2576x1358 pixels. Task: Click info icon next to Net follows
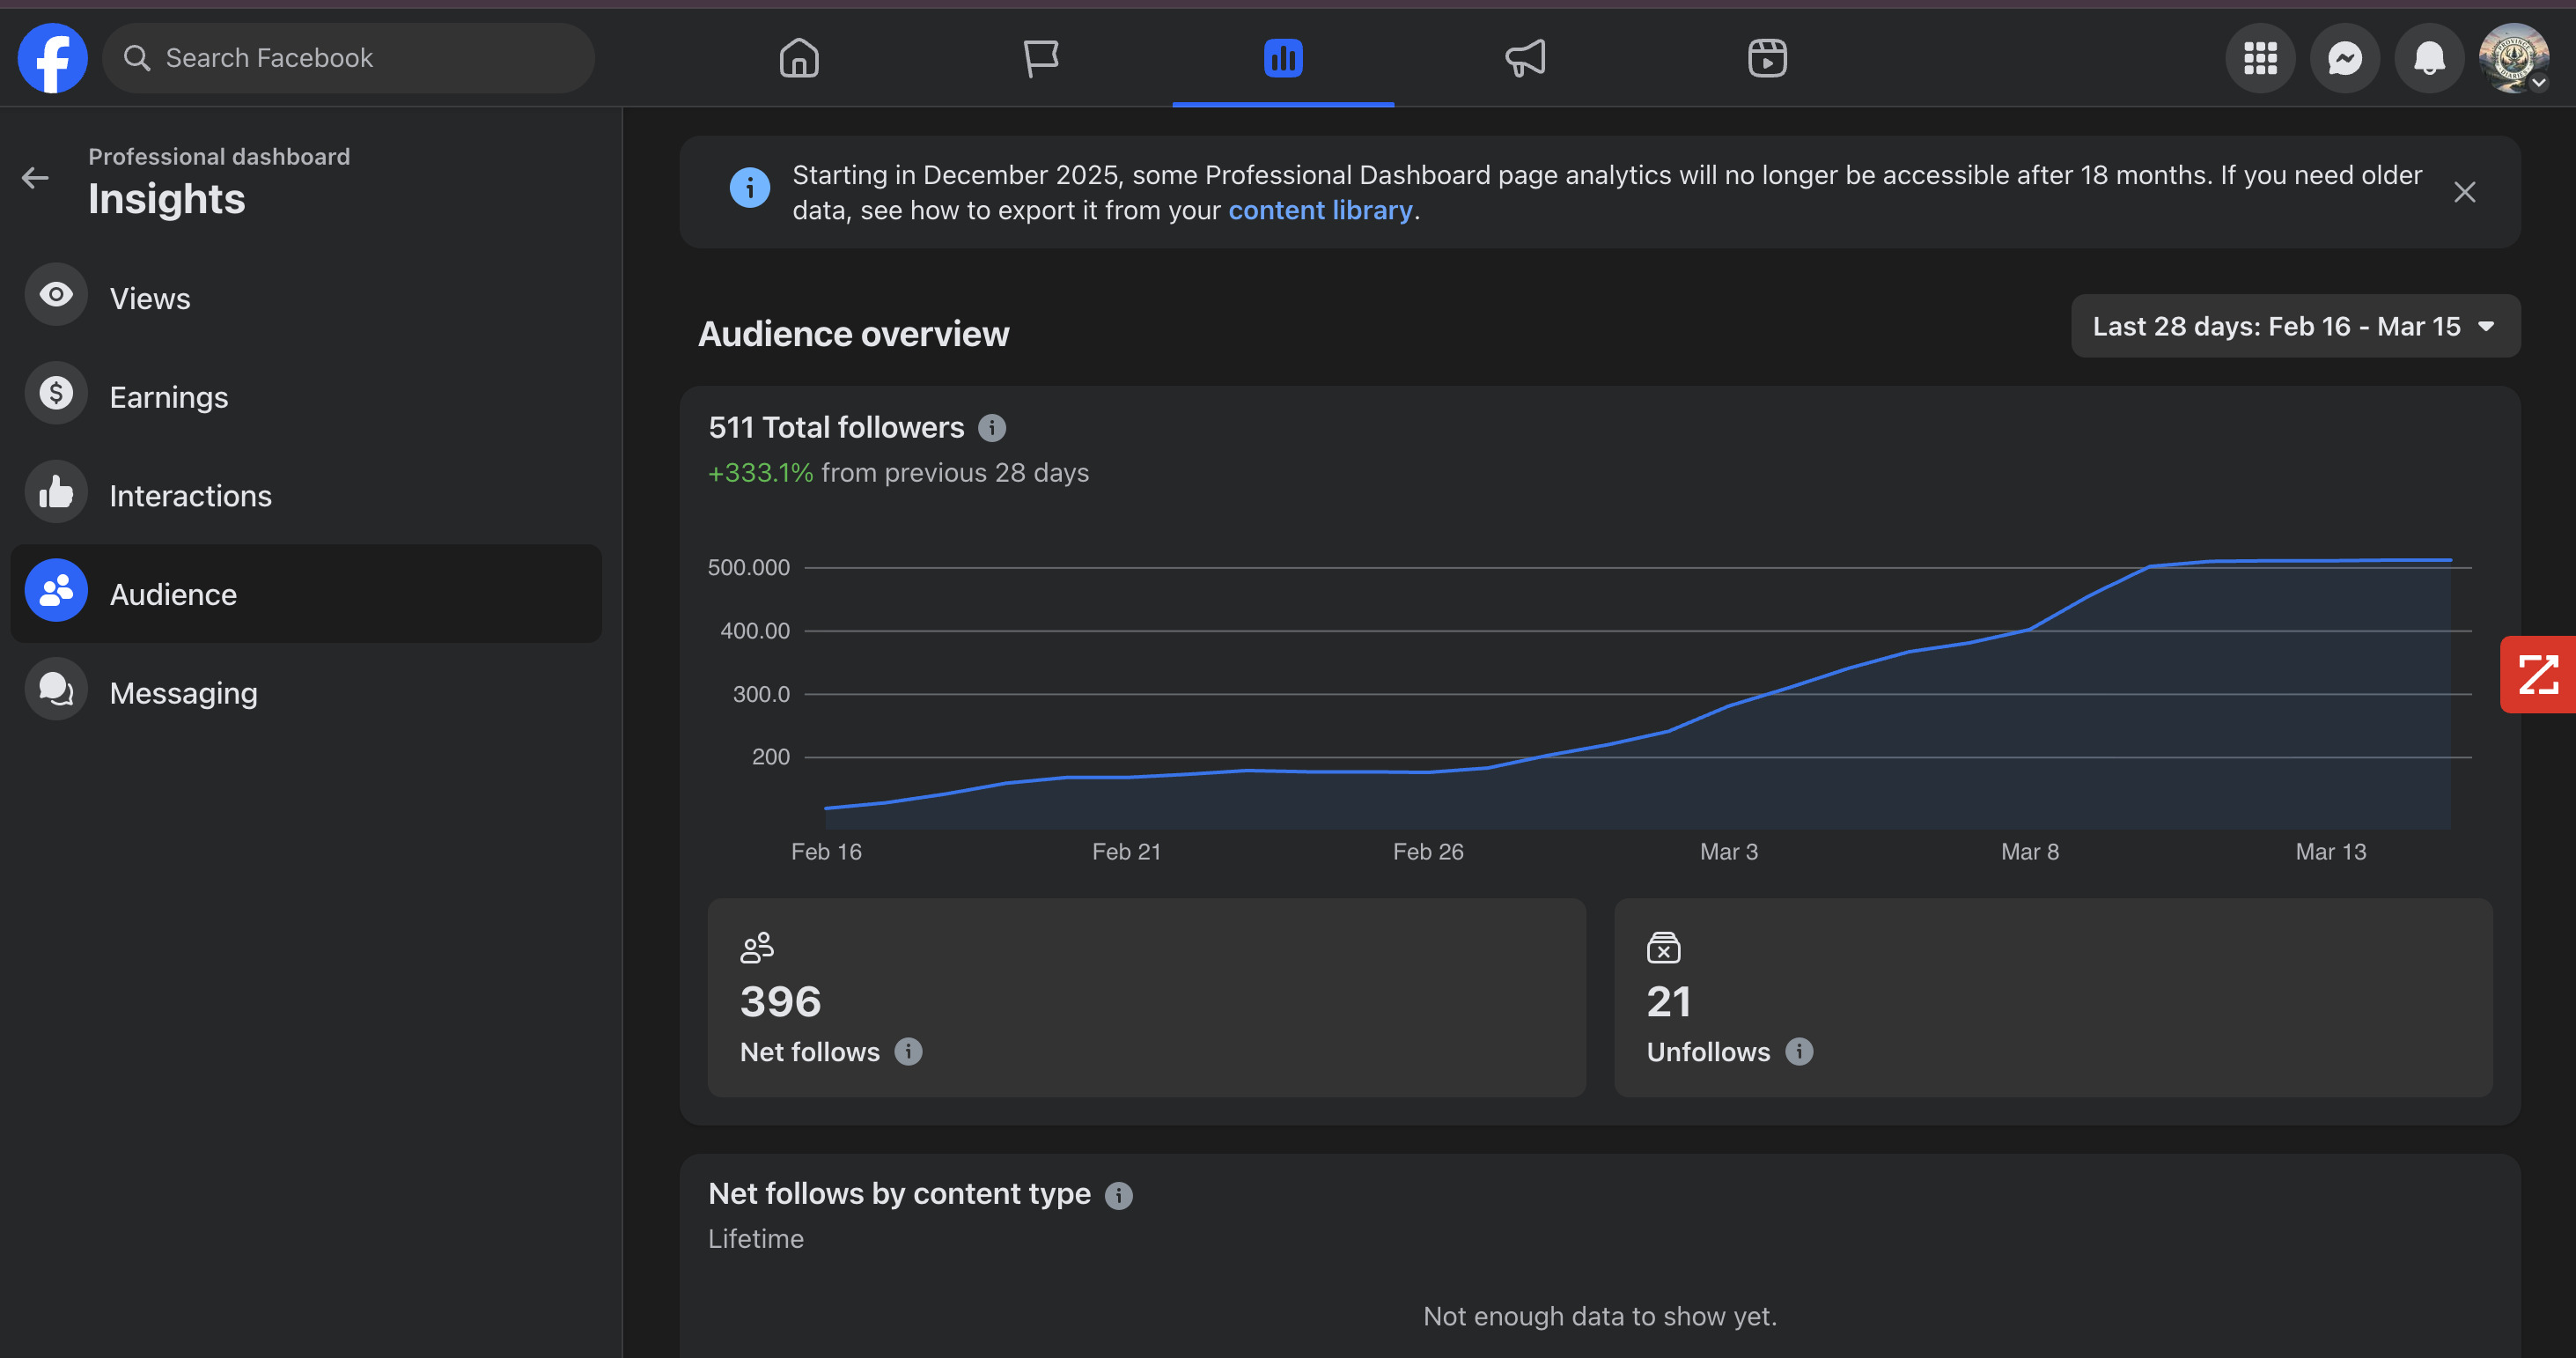pyautogui.click(x=908, y=1052)
